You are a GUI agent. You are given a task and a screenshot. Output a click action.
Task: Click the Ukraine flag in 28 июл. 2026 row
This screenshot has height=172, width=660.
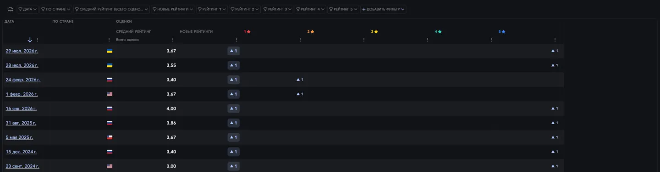110,65
